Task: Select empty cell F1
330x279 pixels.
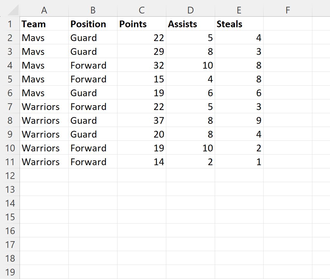Action: click(x=288, y=24)
